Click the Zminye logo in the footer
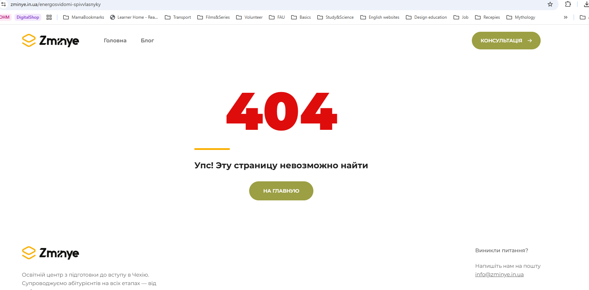Viewport: 589px width, 290px height. click(x=50, y=253)
